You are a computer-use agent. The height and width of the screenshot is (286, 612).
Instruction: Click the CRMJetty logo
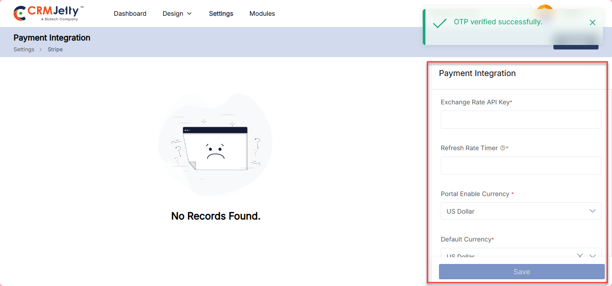point(49,13)
